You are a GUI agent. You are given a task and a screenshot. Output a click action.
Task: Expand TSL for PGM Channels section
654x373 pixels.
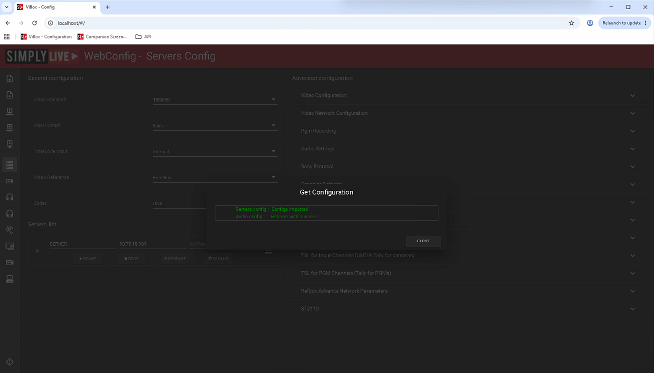(468, 273)
